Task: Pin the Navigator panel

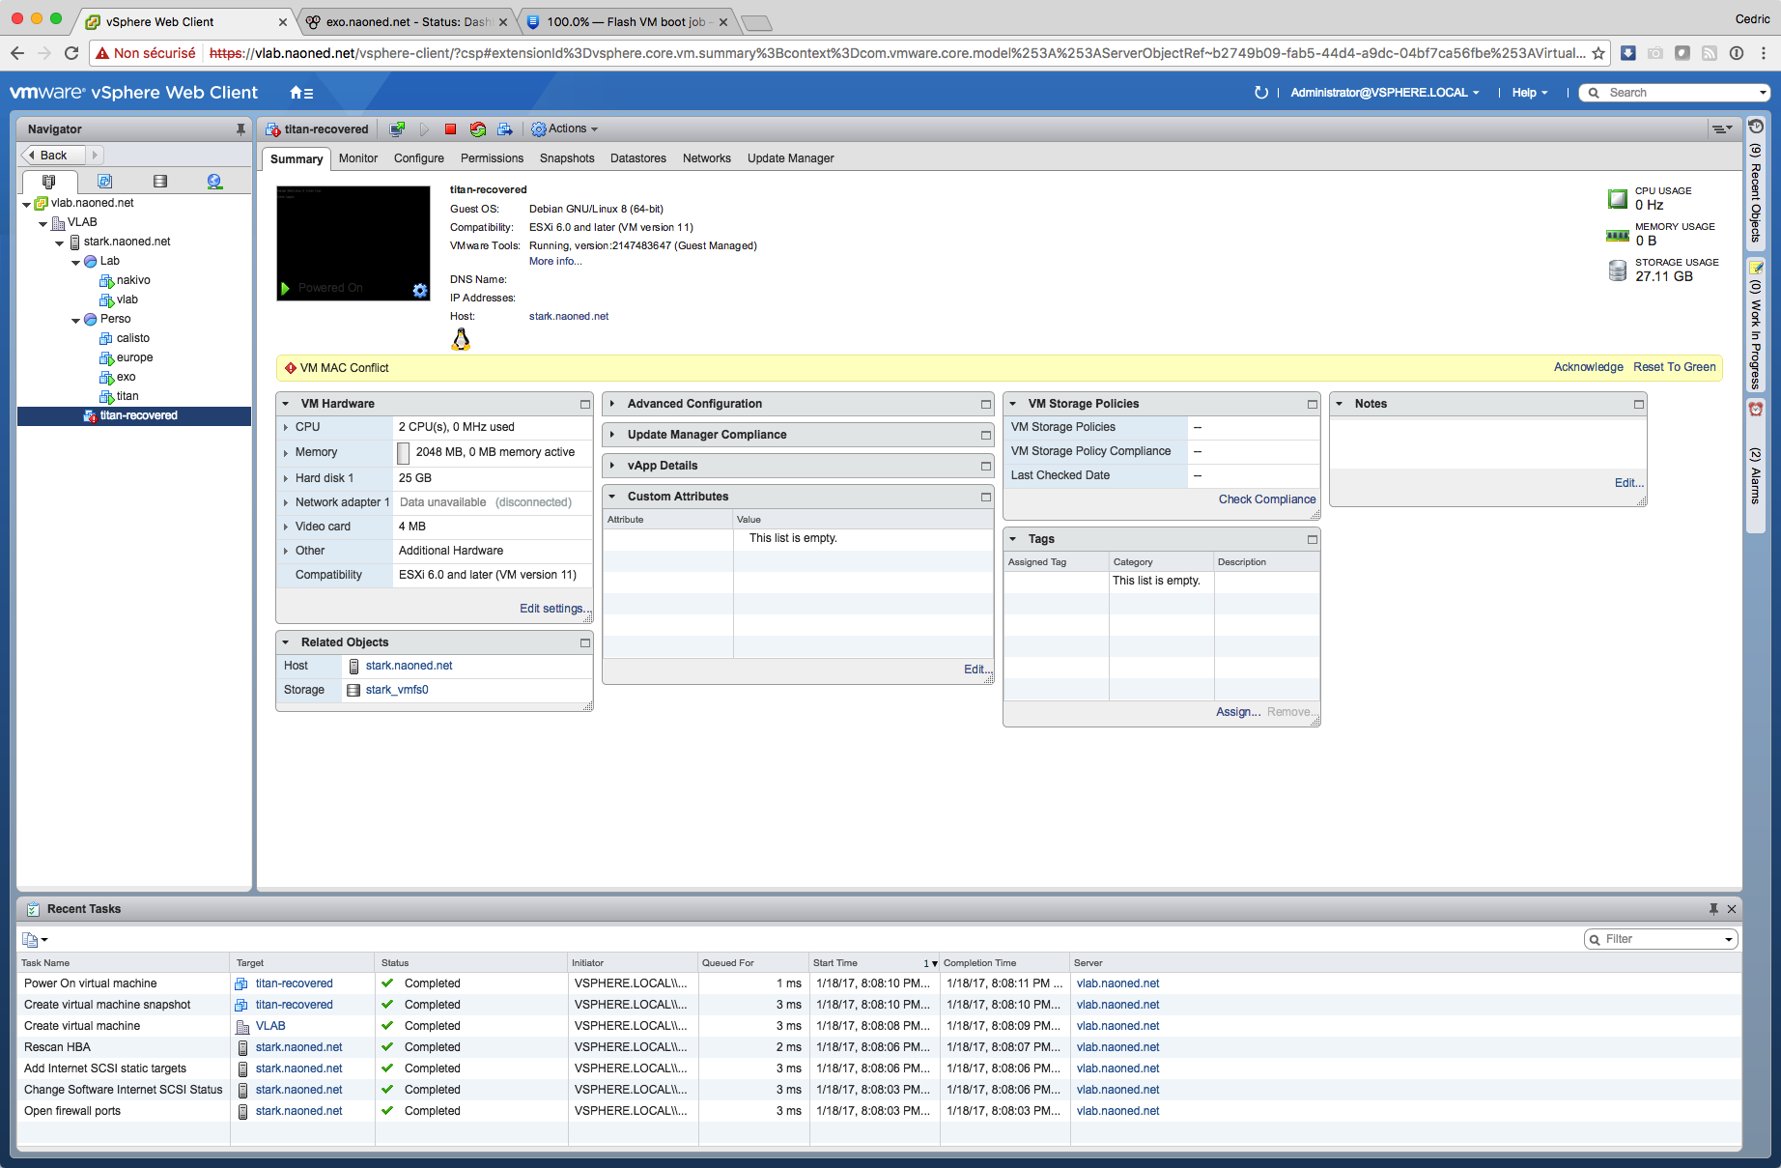Action: 240,129
